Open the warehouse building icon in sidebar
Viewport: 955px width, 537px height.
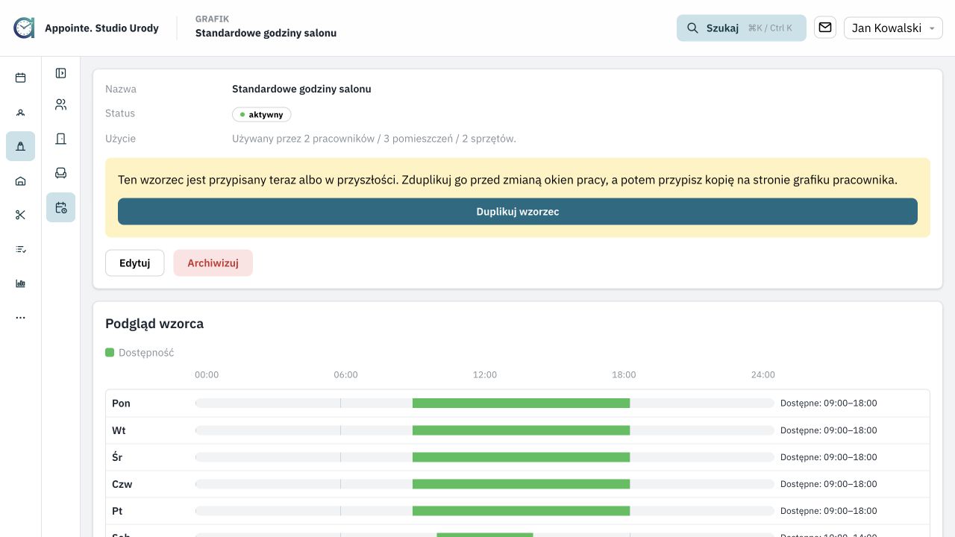tap(20, 180)
